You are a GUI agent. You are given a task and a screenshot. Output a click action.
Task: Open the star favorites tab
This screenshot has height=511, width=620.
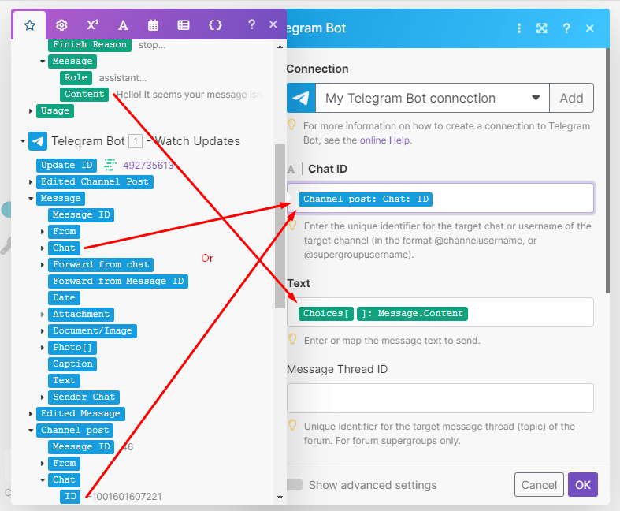(x=29, y=24)
